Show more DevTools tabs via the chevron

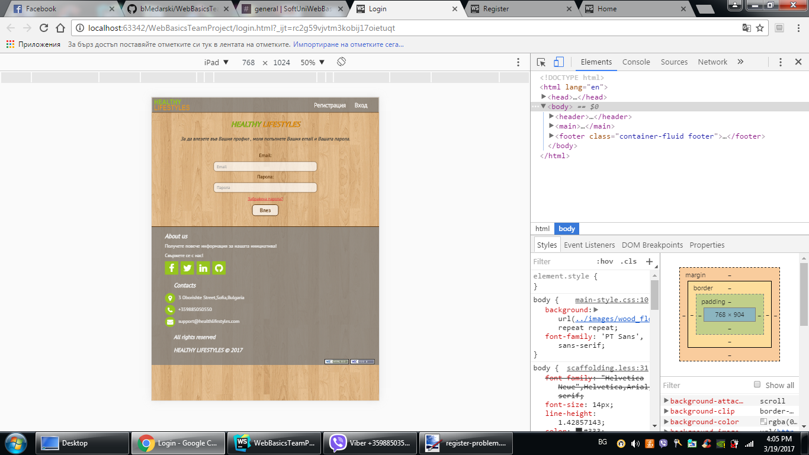pos(740,62)
